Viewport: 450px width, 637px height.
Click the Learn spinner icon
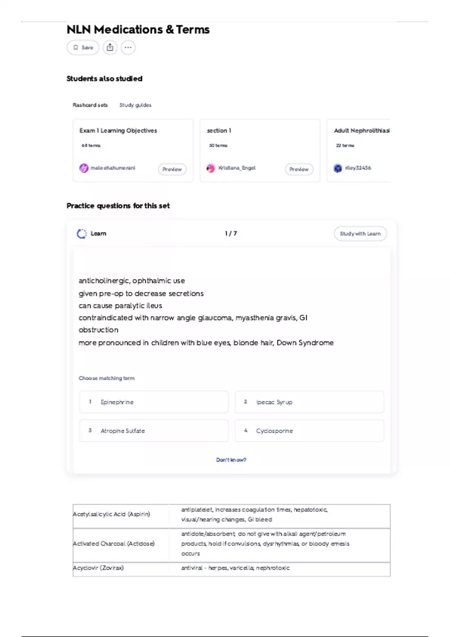pyautogui.click(x=81, y=234)
